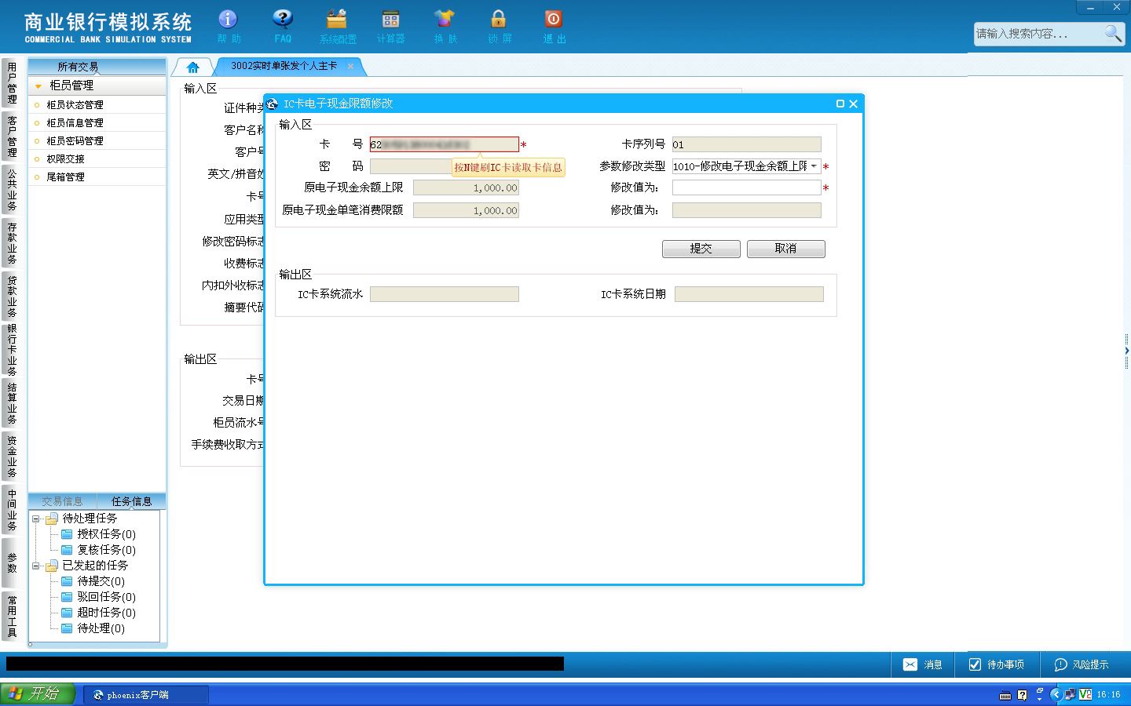Click the help question mark tray icon
This screenshot has height=706, width=1131.
click(x=1022, y=694)
